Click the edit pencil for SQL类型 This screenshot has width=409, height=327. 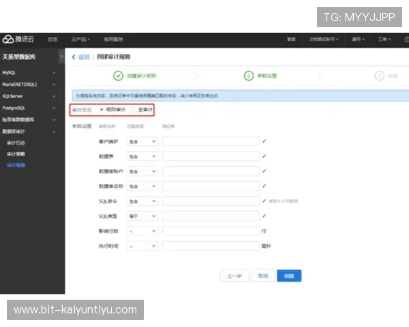pyautogui.click(x=264, y=216)
